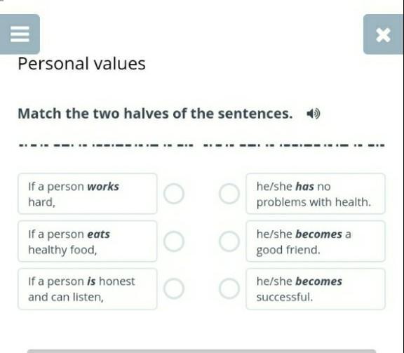The image size is (404, 353).
Task: Select the radio beside "becomes a good friend"
Action: coord(229,241)
